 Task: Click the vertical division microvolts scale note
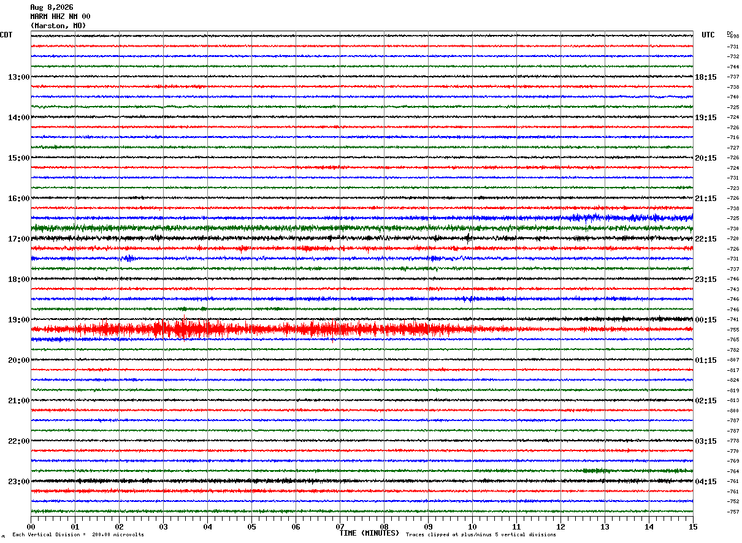click(78, 535)
